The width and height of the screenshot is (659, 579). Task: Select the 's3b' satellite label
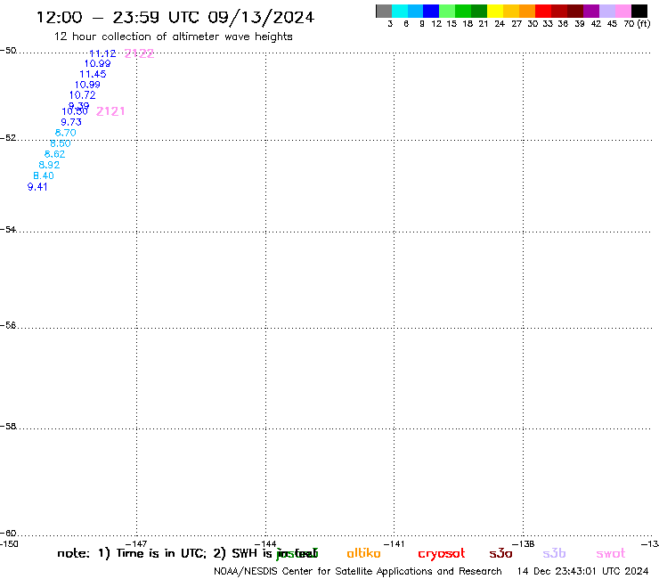[x=554, y=553]
